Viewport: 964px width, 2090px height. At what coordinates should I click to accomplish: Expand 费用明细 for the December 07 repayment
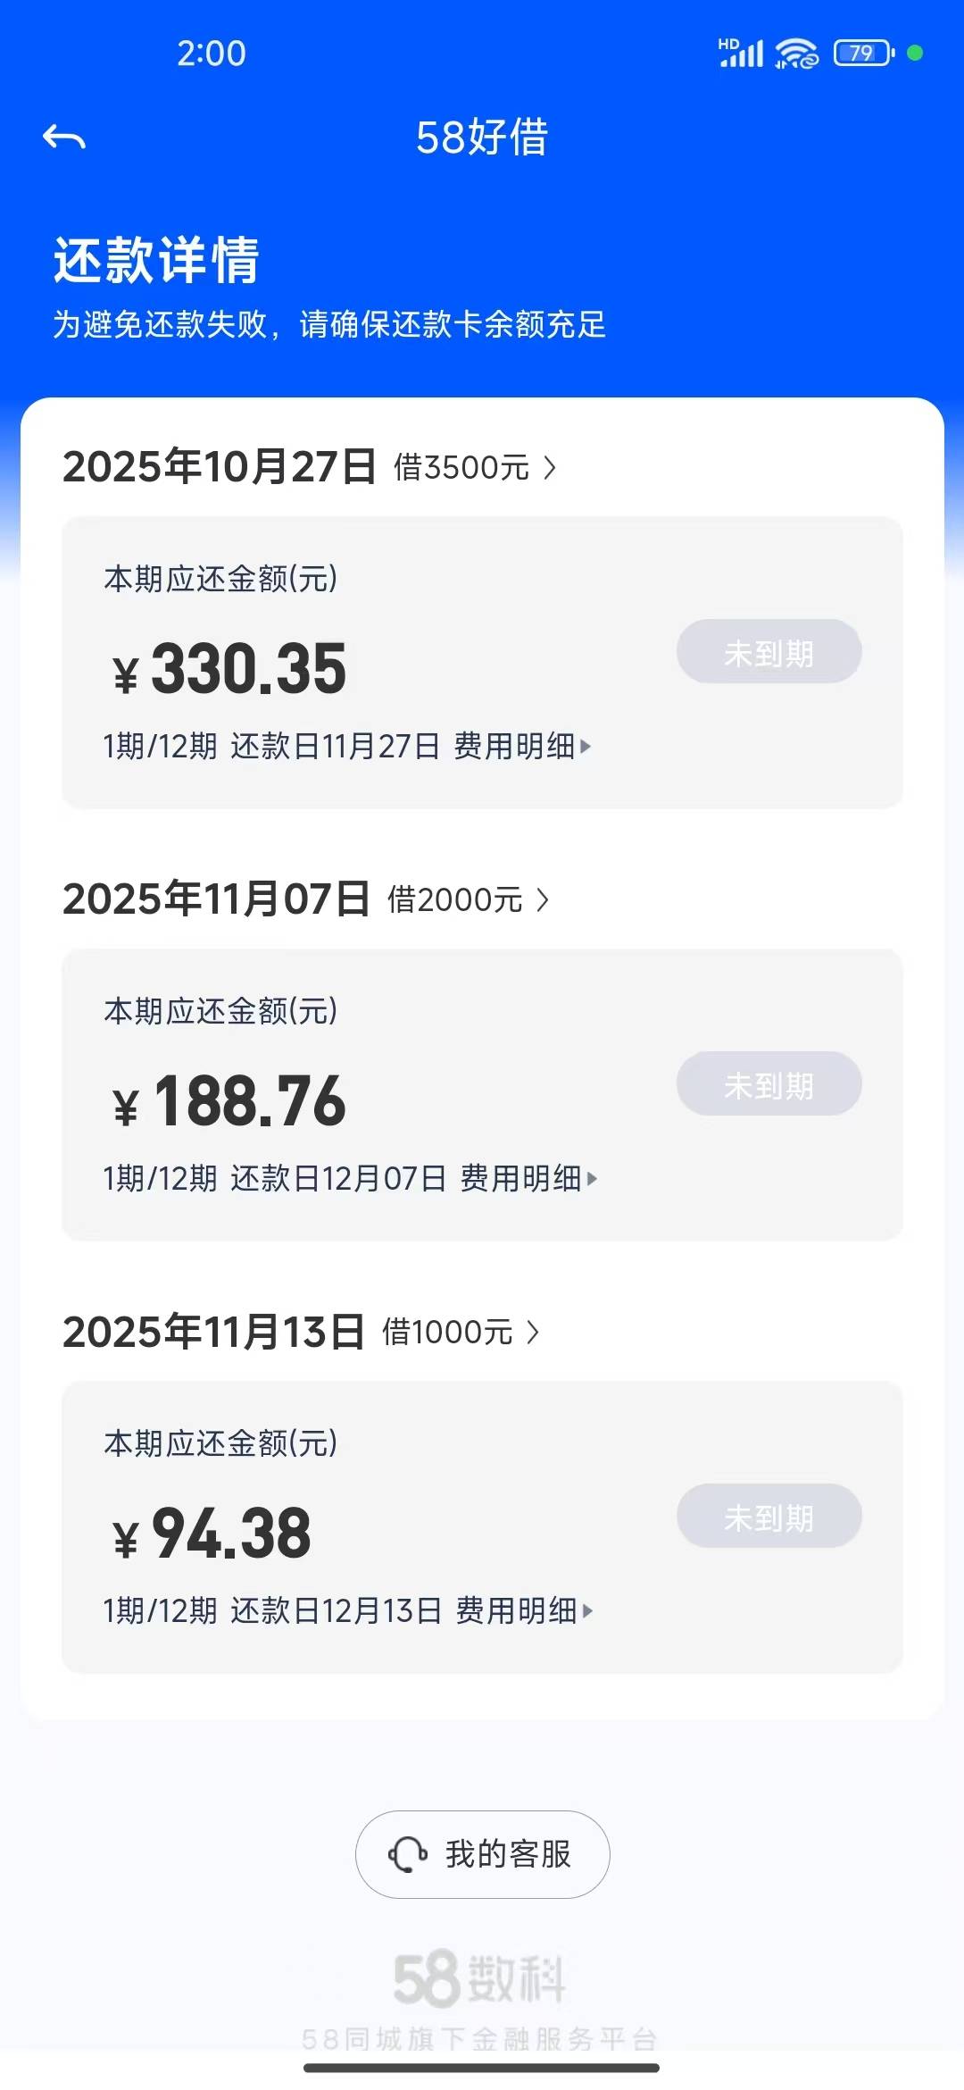tap(528, 1178)
